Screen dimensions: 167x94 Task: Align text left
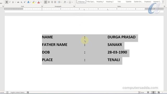tap(46, 2)
